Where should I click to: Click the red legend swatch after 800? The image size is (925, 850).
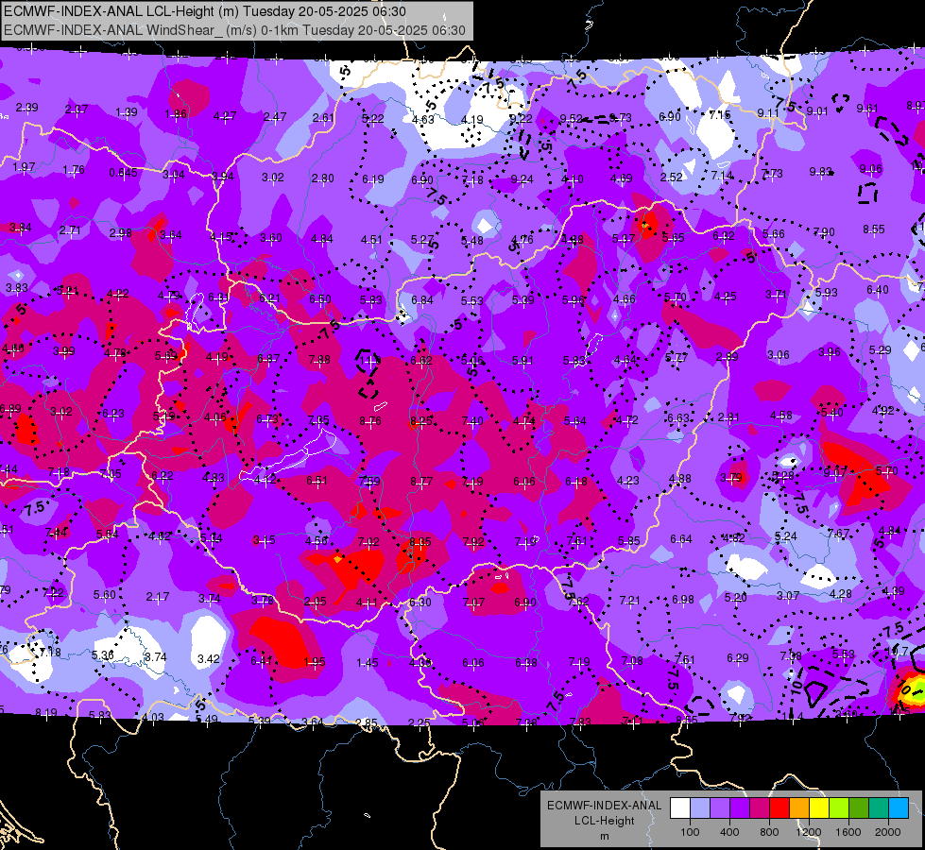pyautogui.click(x=779, y=807)
